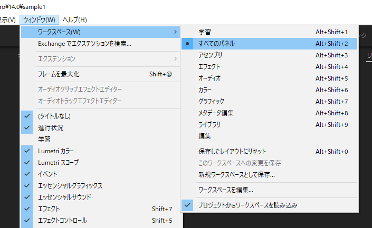Open the ヘルプ(H) menu
This screenshot has width=372, height=228.
75,19
